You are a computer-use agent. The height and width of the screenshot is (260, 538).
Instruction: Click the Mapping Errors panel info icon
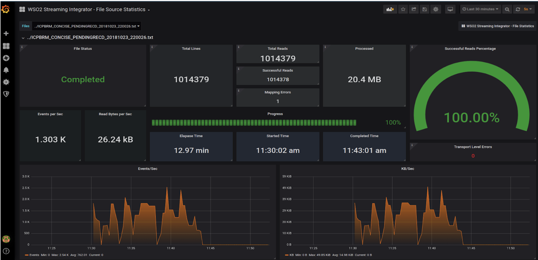tap(239, 91)
